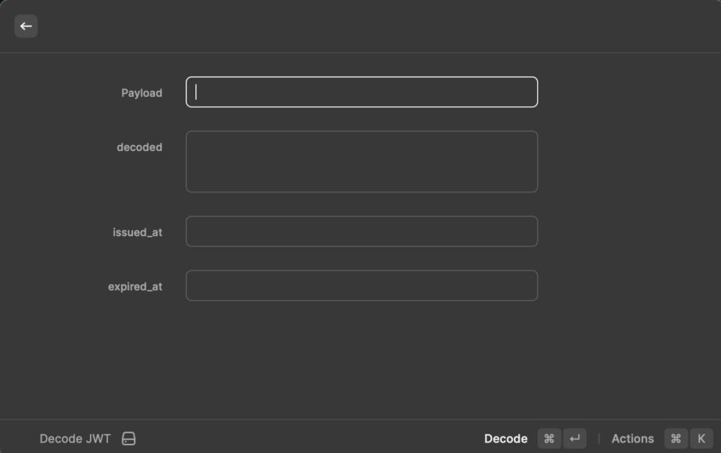Click the navigation arrow at the top left
The height and width of the screenshot is (453, 721).
coord(26,26)
